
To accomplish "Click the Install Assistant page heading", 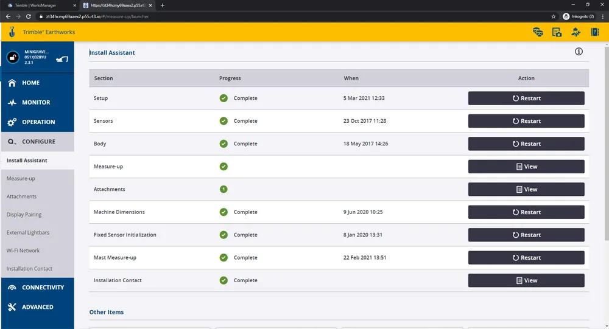I will click(112, 53).
